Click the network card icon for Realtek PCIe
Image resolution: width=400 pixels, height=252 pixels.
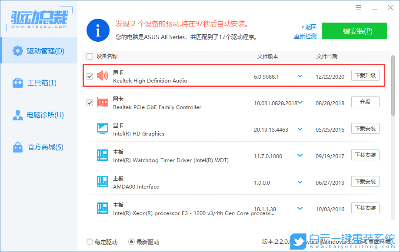point(102,102)
